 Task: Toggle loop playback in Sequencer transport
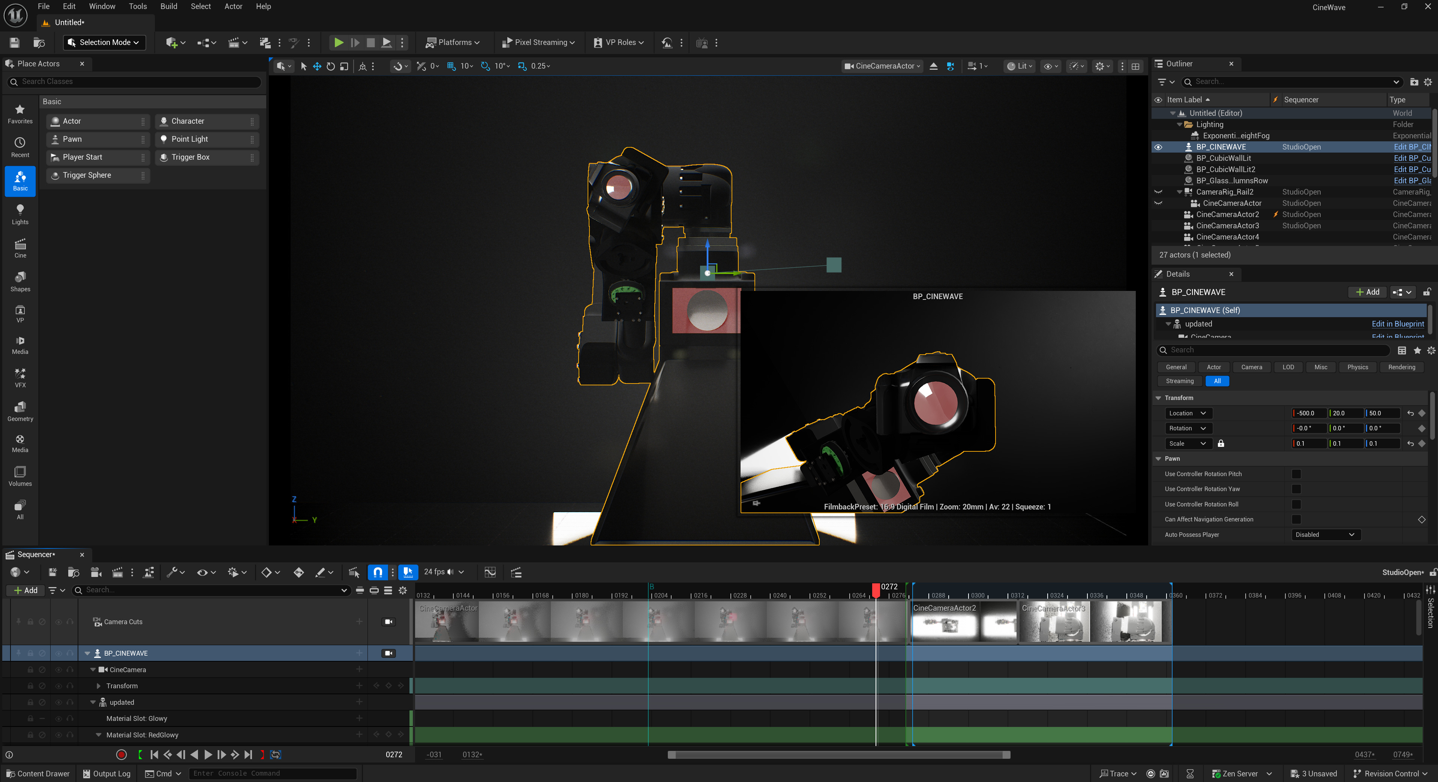(x=276, y=755)
